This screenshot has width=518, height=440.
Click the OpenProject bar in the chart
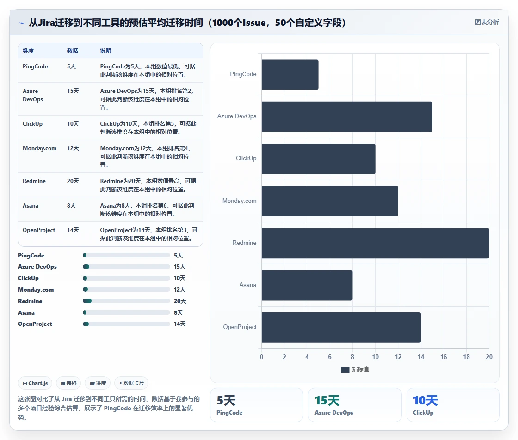[341, 327]
